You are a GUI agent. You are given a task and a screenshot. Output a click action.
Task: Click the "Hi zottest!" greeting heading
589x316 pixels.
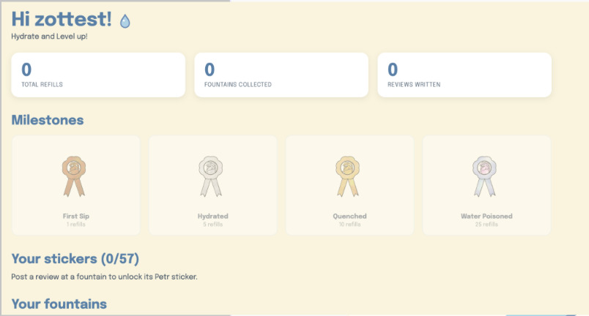point(62,19)
